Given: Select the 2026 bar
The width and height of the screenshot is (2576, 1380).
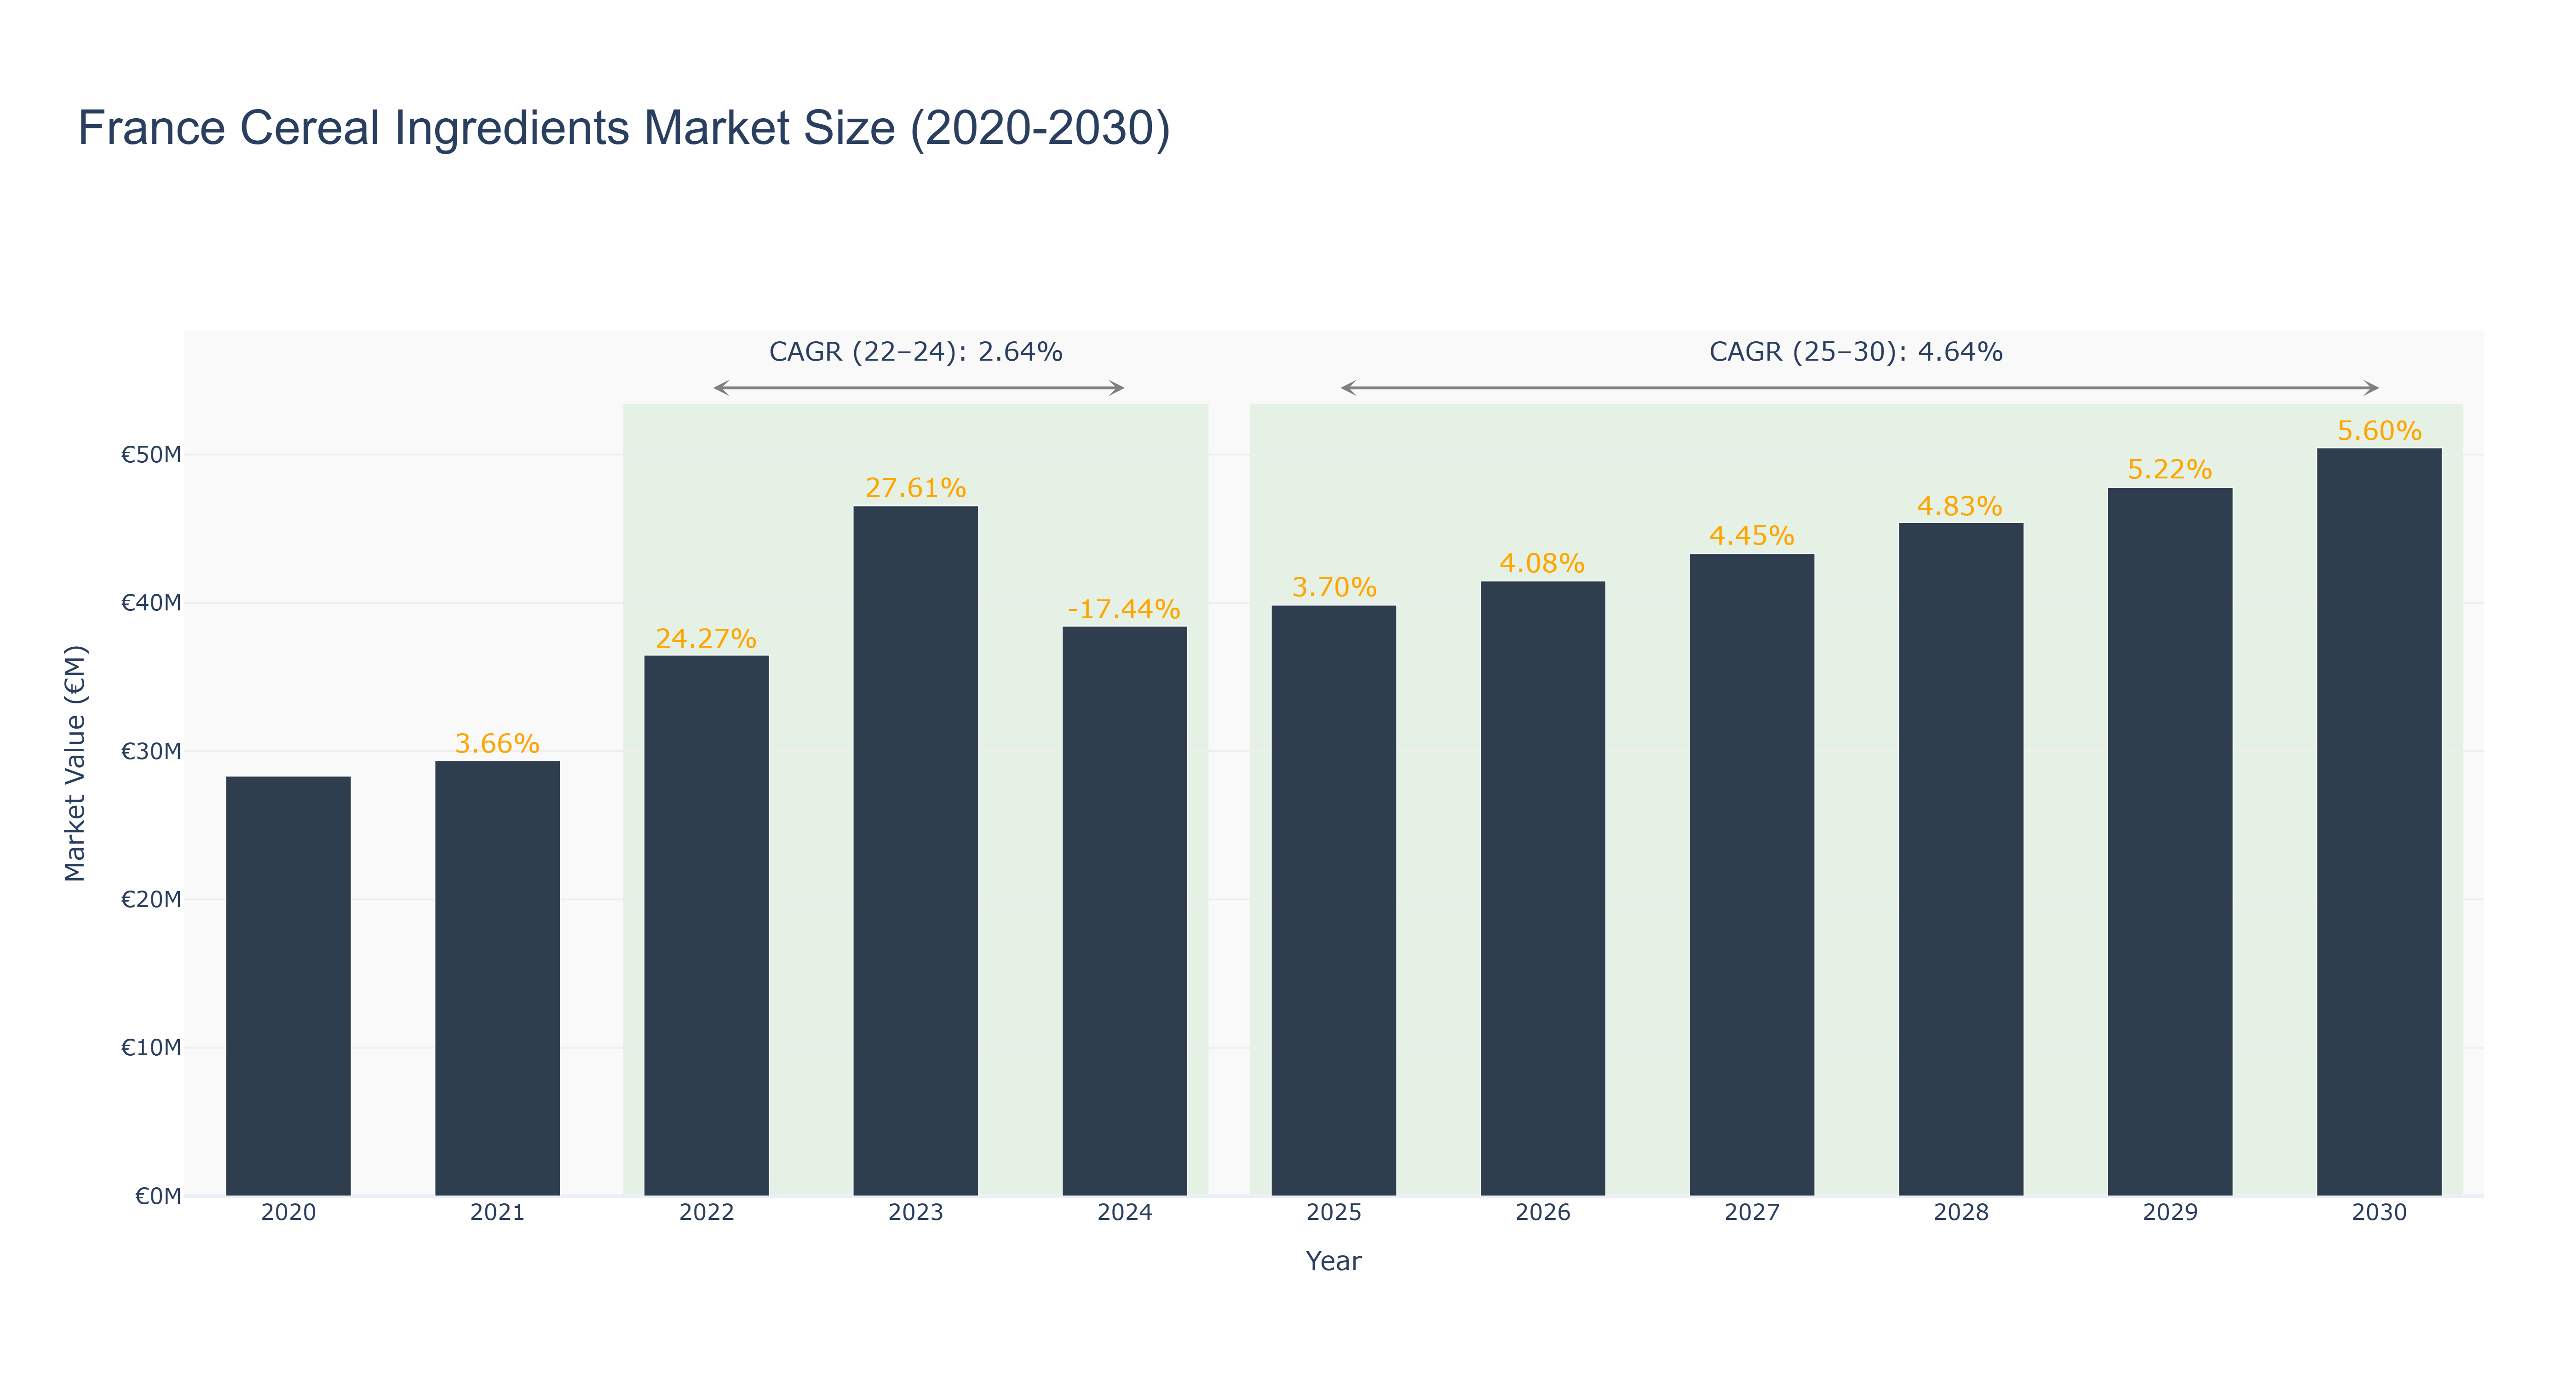Looking at the screenshot, I should 1542,888.
